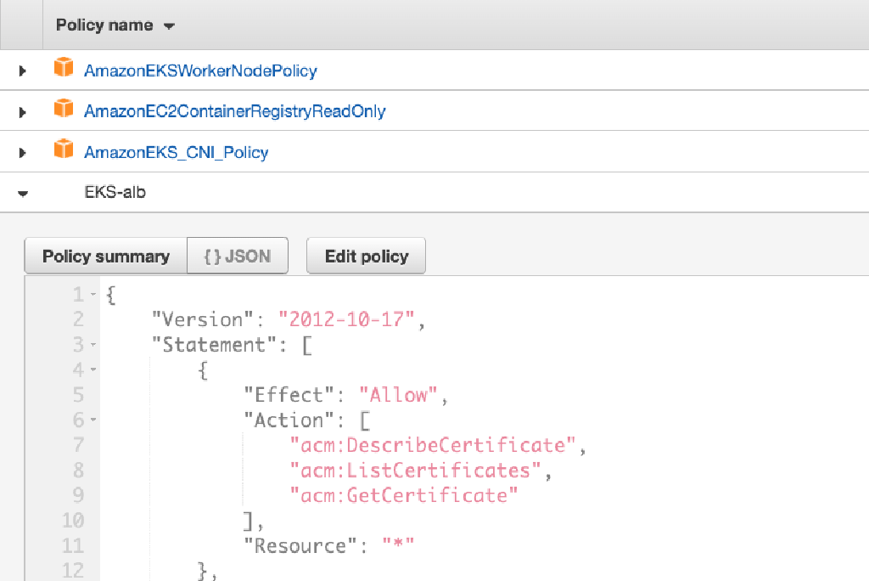Screen dimensions: 869x581
Task: Fold the statement object at line 4
Action: pyautogui.click(x=93, y=370)
